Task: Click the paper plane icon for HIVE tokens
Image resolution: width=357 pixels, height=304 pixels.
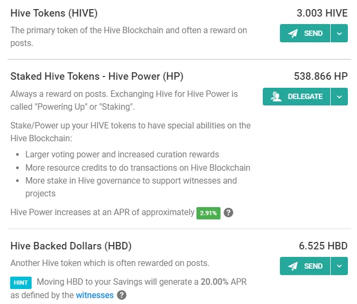Action: [293, 33]
